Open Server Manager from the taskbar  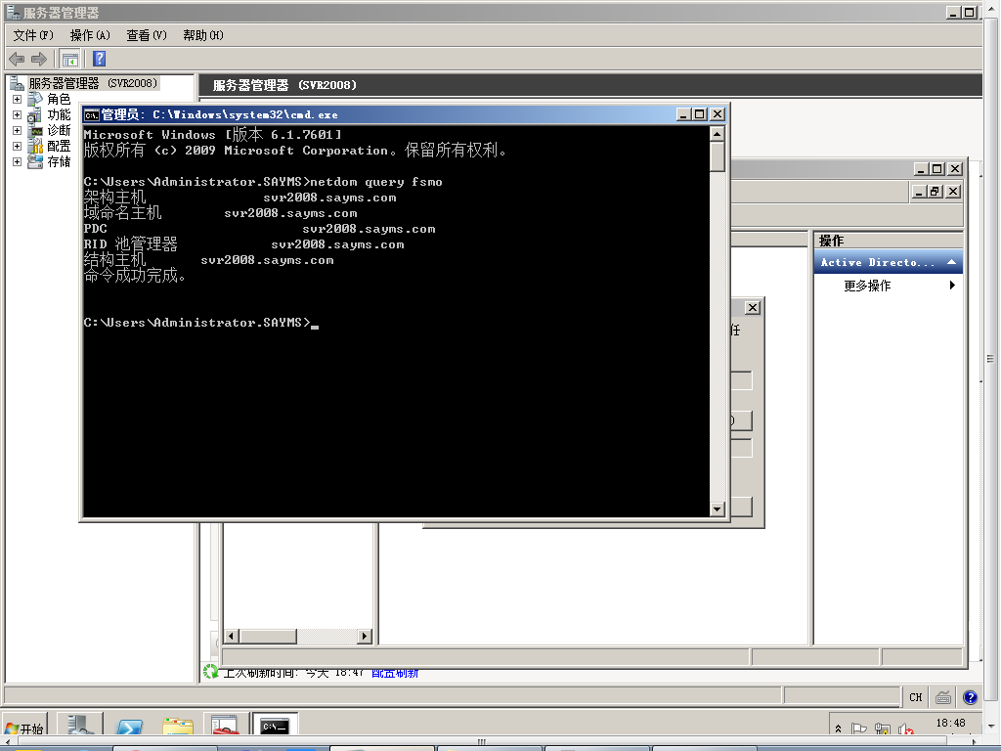point(80,727)
